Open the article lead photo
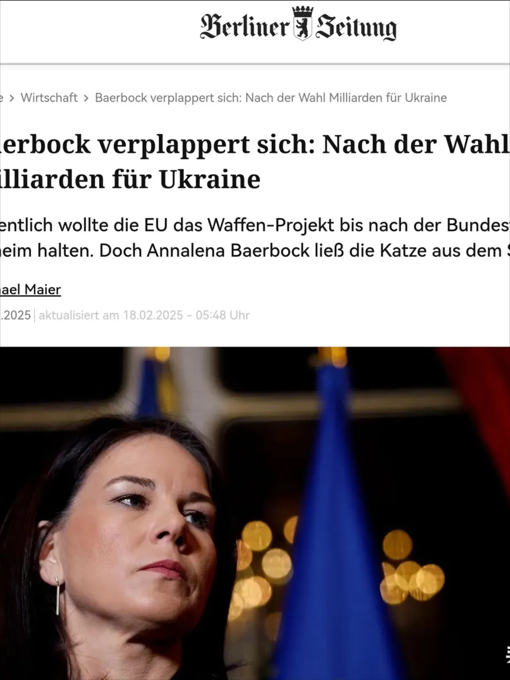This screenshot has width=510, height=680. click(255, 513)
